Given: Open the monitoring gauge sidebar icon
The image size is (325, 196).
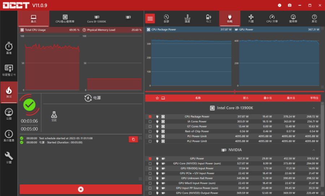Looking at the screenshot, I should pos(9,114).
